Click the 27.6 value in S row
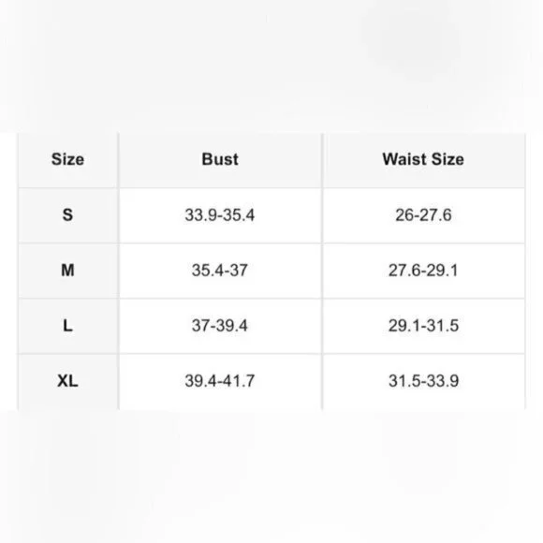This screenshot has width=543, height=543. (x=436, y=215)
